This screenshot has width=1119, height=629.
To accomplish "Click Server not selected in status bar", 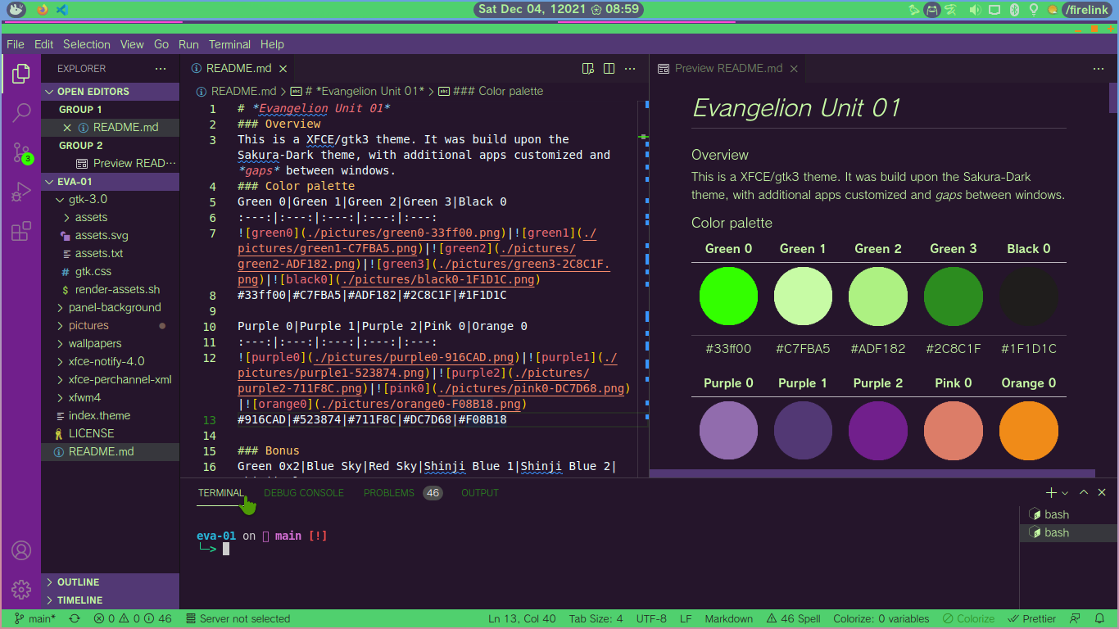I will (238, 619).
